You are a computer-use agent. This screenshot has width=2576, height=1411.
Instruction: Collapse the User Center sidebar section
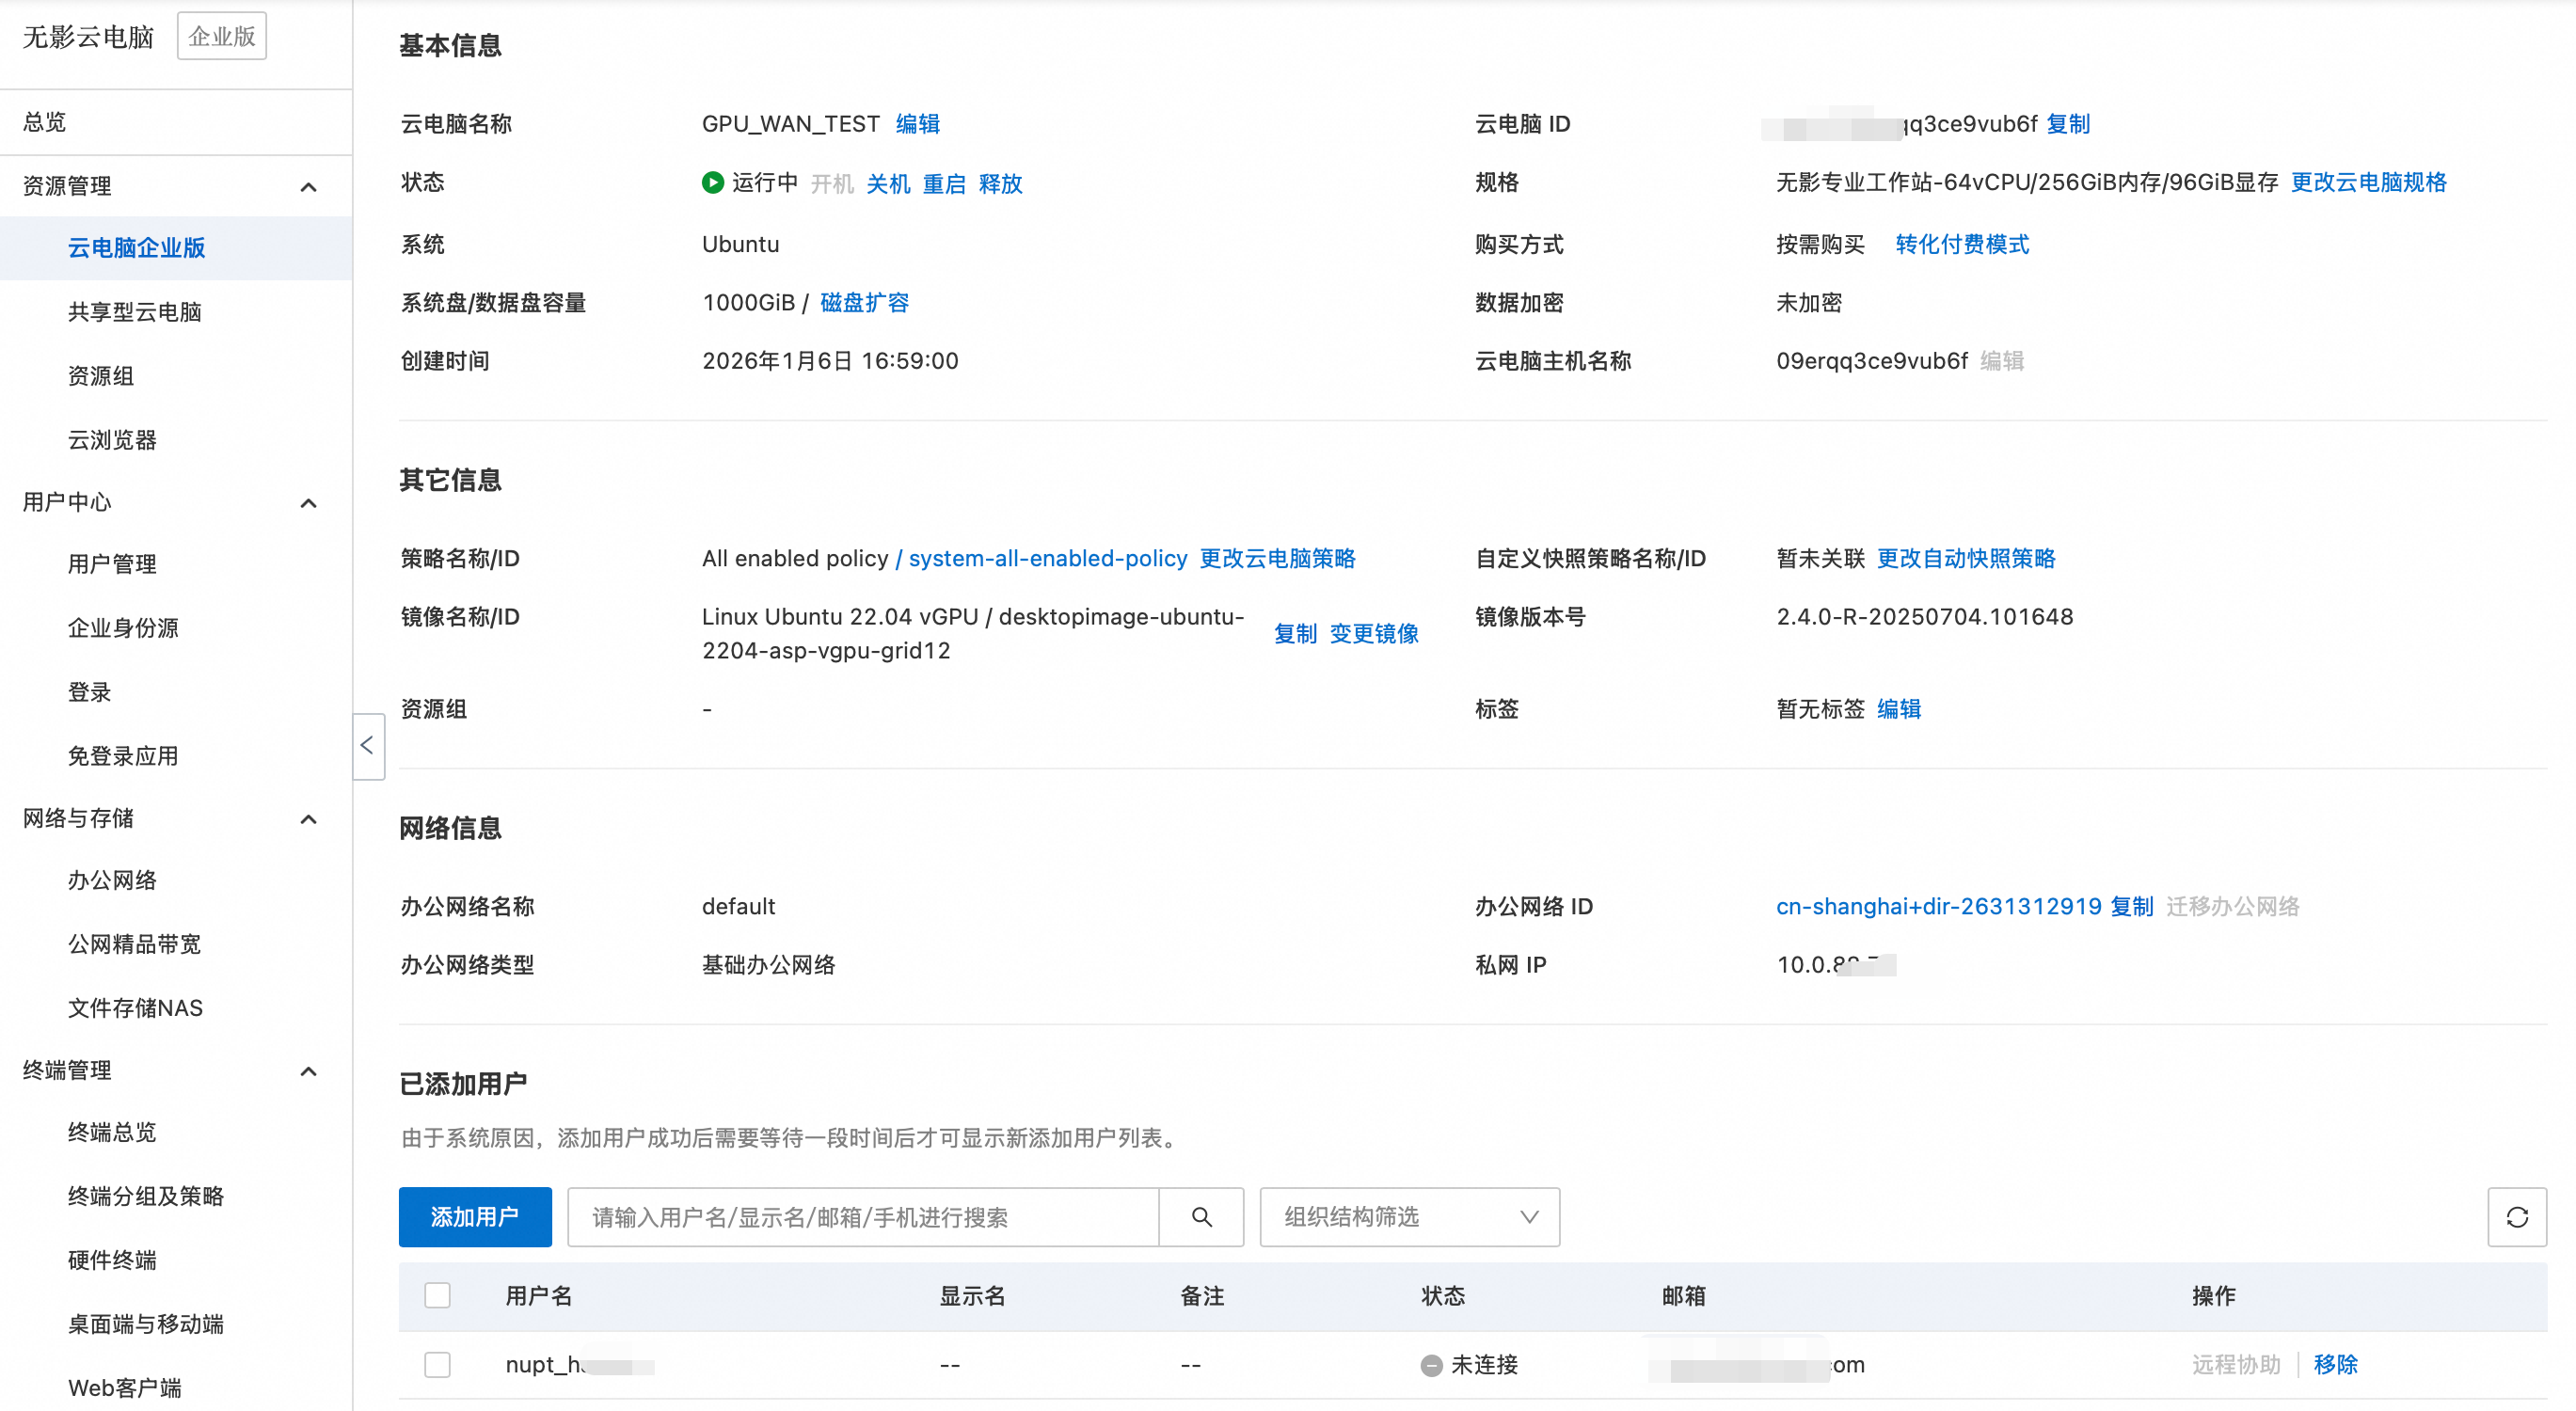coord(308,503)
